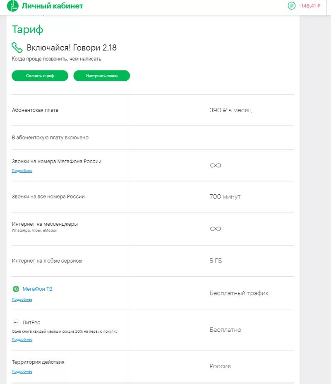The height and width of the screenshot is (384, 331).
Task: Click the ruble balance icon
Action: [x=291, y=6]
